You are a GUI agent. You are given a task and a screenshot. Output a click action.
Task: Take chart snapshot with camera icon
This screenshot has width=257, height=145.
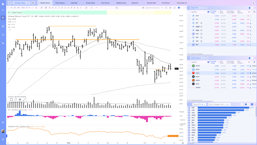point(117,8)
